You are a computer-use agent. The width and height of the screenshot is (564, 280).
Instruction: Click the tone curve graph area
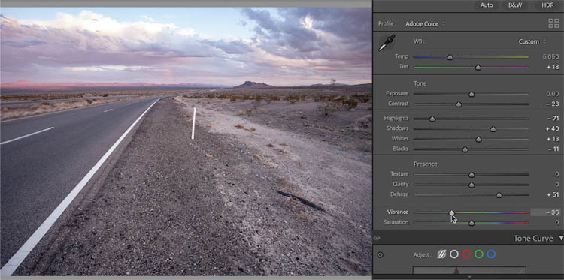click(x=469, y=270)
